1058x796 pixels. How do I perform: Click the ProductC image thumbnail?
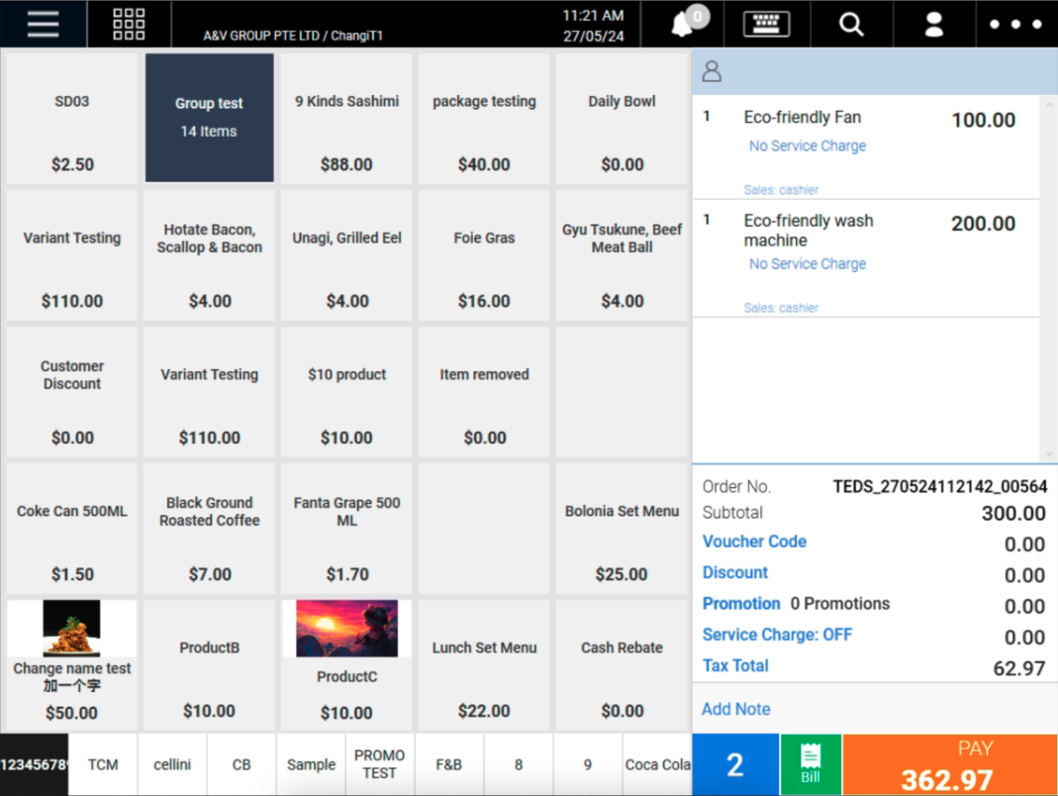pos(345,628)
